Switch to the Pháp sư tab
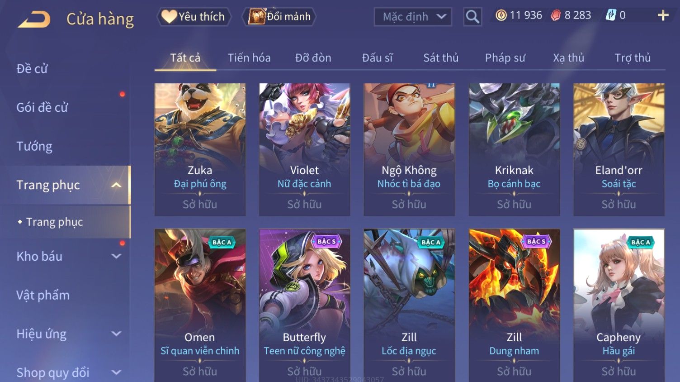 (x=505, y=58)
